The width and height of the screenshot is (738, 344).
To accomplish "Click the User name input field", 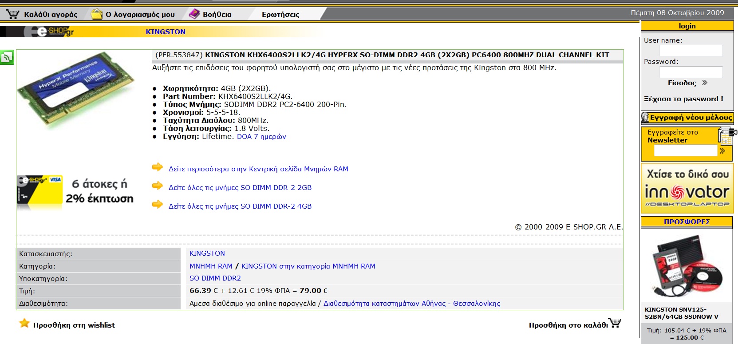I will (x=691, y=51).
